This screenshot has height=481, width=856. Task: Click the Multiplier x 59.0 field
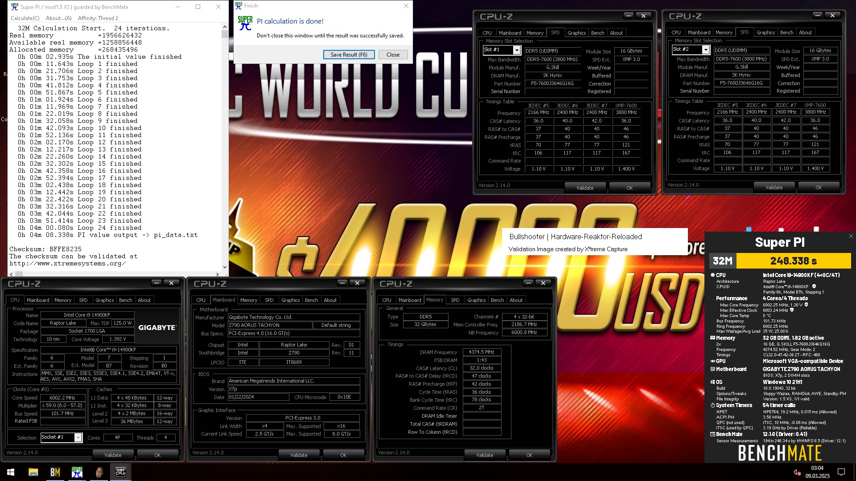coord(62,406)
